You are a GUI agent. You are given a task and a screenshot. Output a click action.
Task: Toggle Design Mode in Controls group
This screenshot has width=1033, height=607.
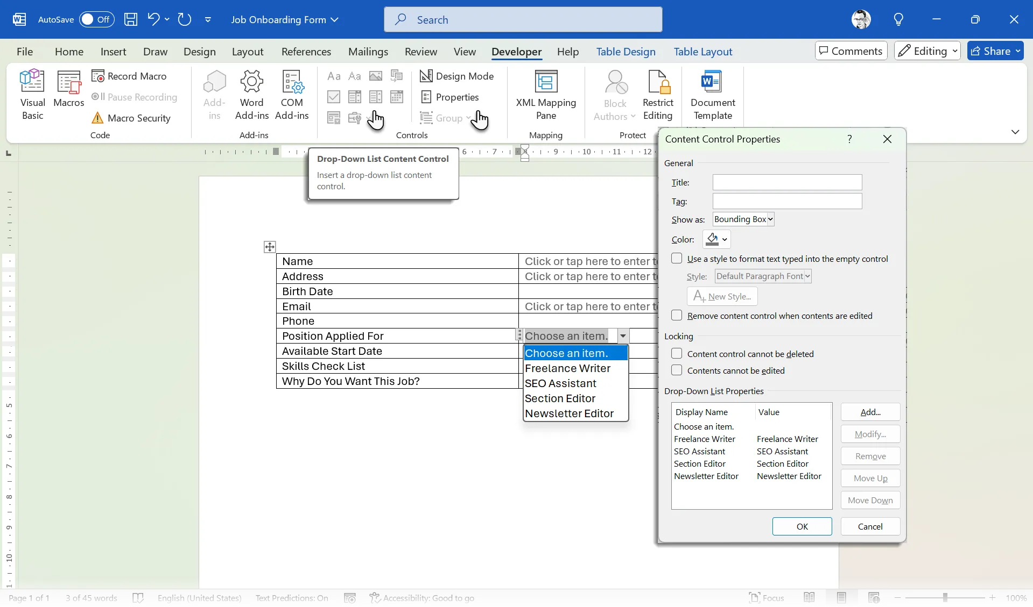pyautogui.click(x=458, y=76)
